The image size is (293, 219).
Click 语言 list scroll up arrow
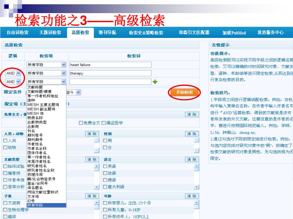pos(196,166)
